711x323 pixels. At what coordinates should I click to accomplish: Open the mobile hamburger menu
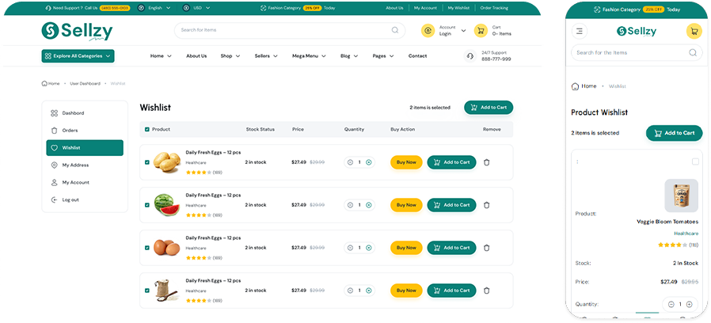pyautogui.click(x=580, y=31)
